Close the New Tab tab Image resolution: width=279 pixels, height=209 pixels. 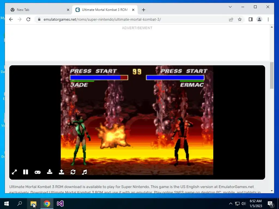click(x=68, y=10)
